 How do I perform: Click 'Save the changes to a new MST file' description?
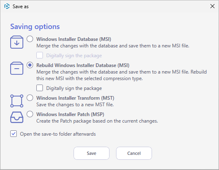(x=75, y=105)
